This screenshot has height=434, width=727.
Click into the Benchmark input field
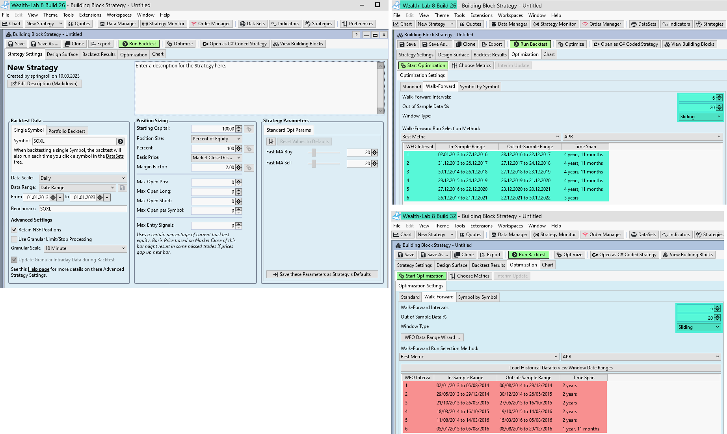[x=83, y=209]
